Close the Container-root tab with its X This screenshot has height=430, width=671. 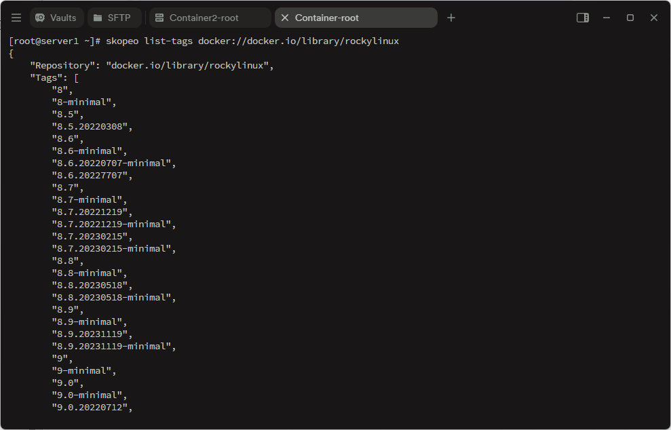point(284,18)
